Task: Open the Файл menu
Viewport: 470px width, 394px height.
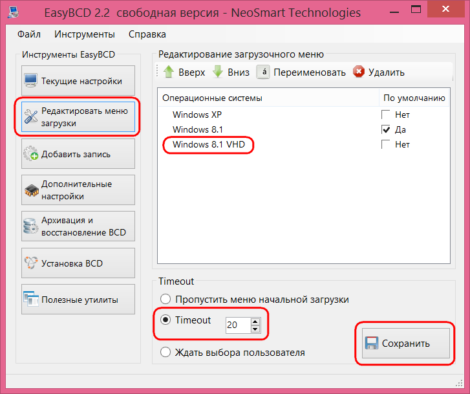Action: pyautogui.click(x=29, y=34)
